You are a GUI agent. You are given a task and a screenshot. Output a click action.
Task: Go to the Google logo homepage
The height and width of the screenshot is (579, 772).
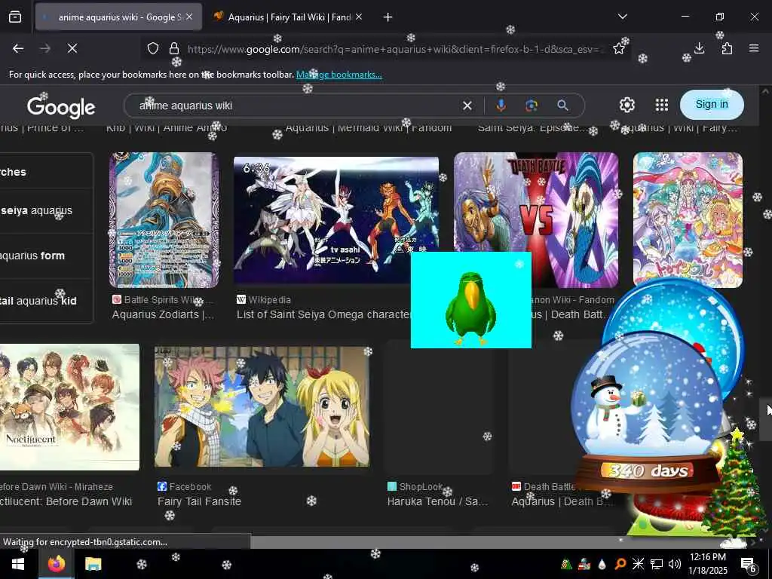coord(61,107)
